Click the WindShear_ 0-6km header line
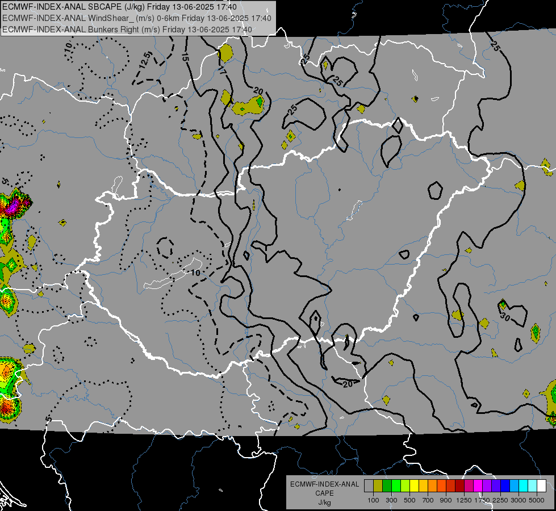 tap(136, 18)
